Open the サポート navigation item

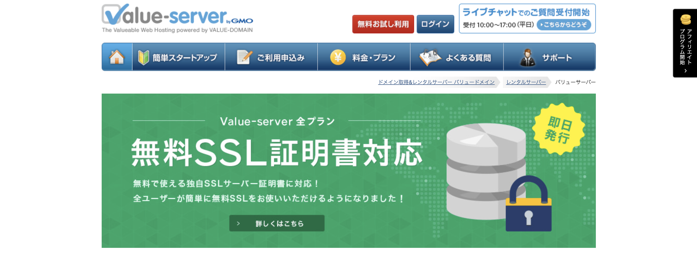coord(556,58)
